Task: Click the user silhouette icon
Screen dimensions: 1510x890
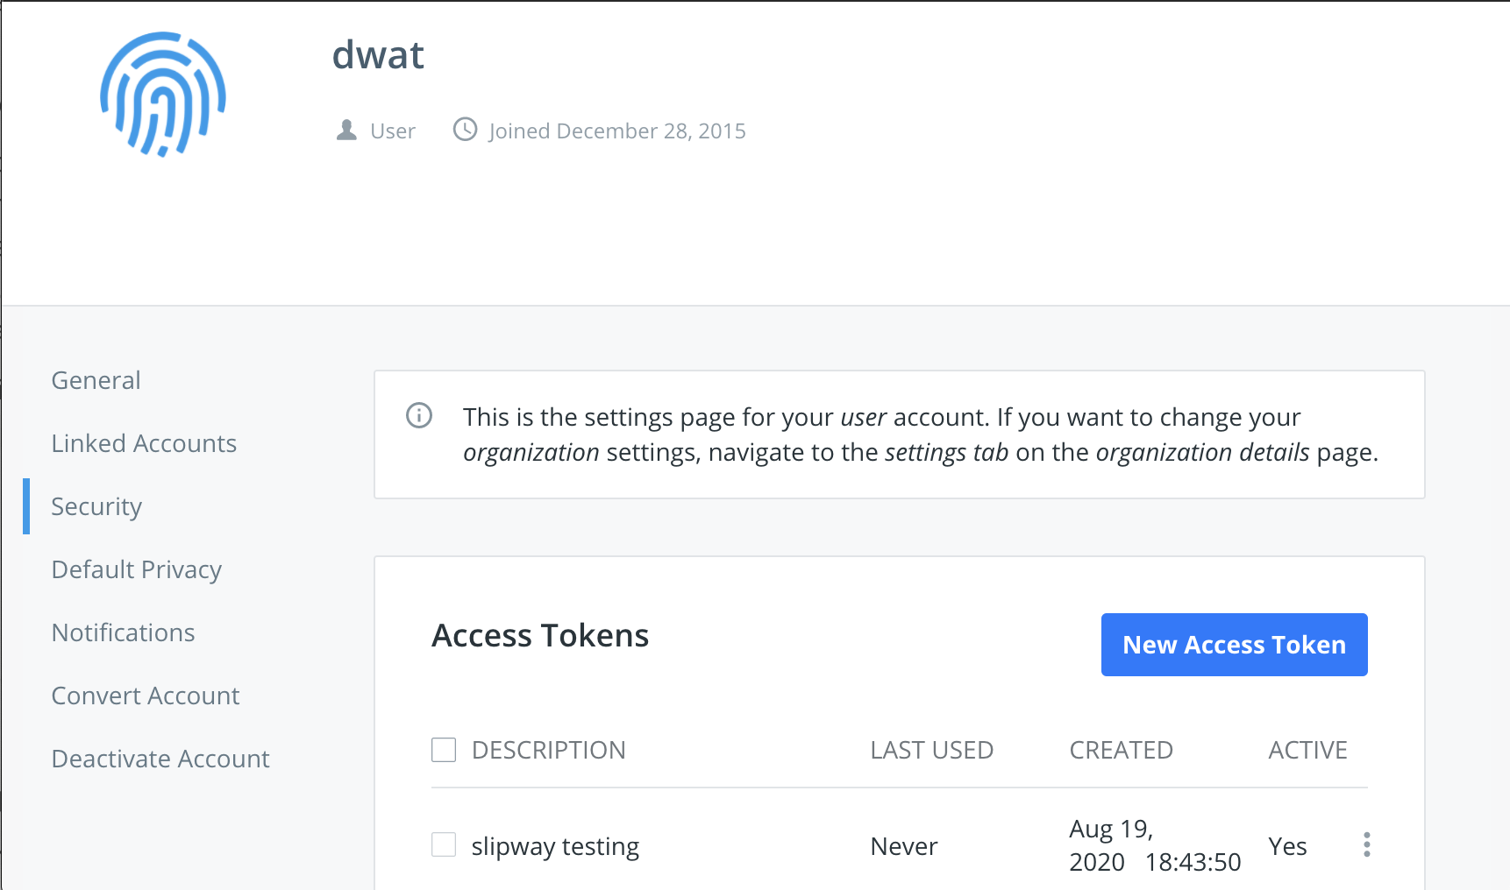Action: 346,131
